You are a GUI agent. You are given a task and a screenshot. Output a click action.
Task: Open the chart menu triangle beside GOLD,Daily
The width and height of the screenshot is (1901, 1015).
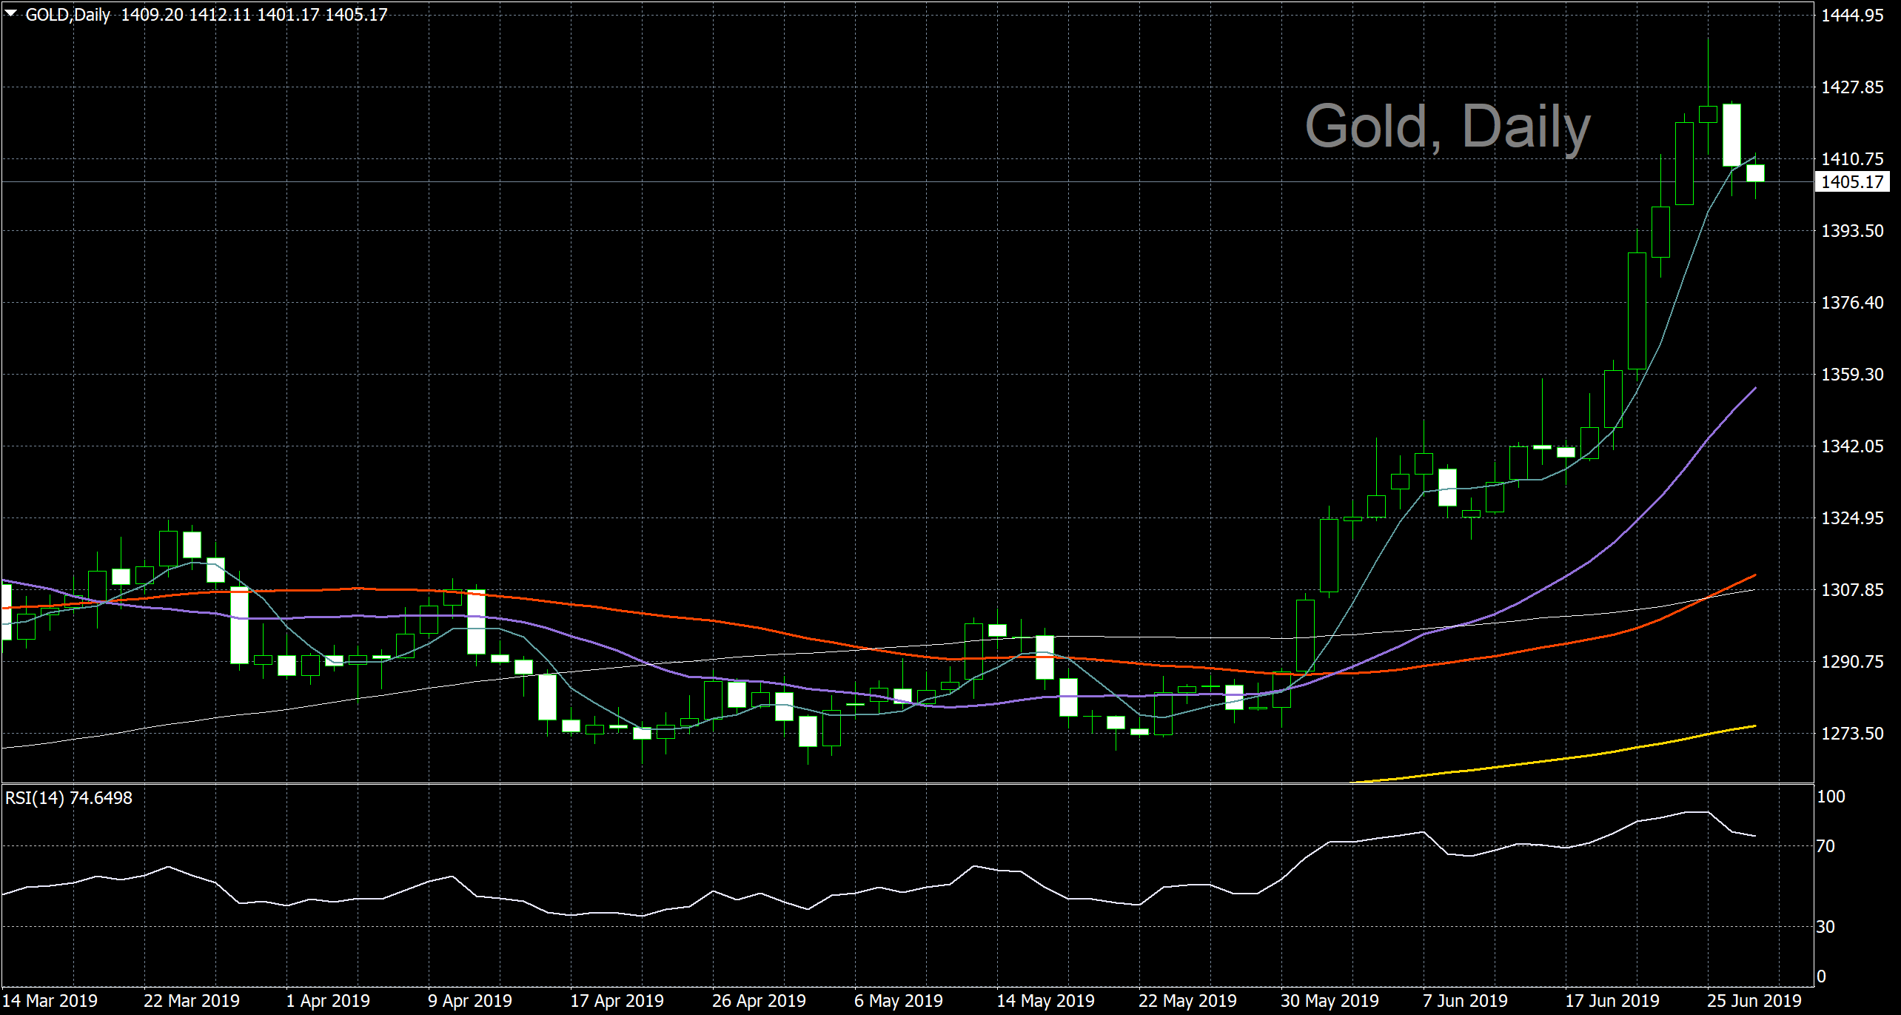click(11, 13)
